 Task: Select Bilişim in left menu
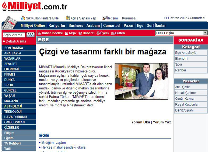pos(19,133)
